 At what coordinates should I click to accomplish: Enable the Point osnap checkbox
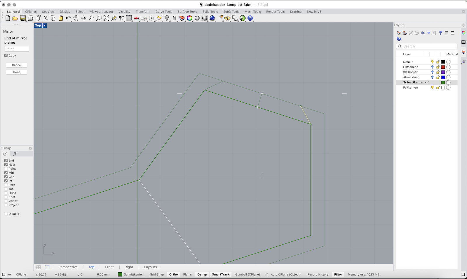tap(6, 169)
